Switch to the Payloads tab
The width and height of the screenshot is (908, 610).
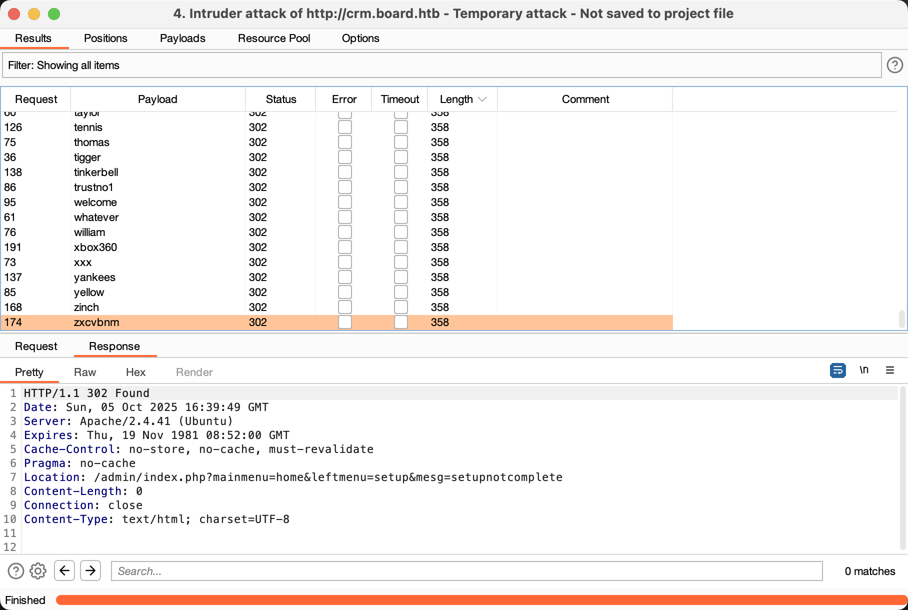(x=182, y=38)
